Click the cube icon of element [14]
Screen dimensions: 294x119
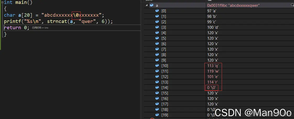click(157, 87)
